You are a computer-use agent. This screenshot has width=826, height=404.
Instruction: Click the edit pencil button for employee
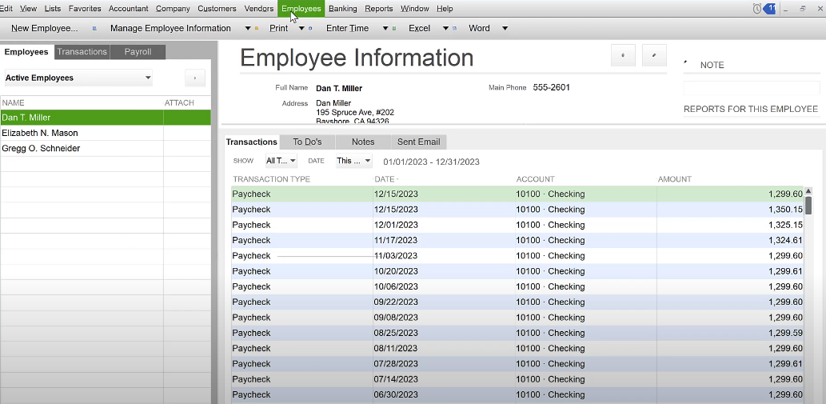coord(654,55)
